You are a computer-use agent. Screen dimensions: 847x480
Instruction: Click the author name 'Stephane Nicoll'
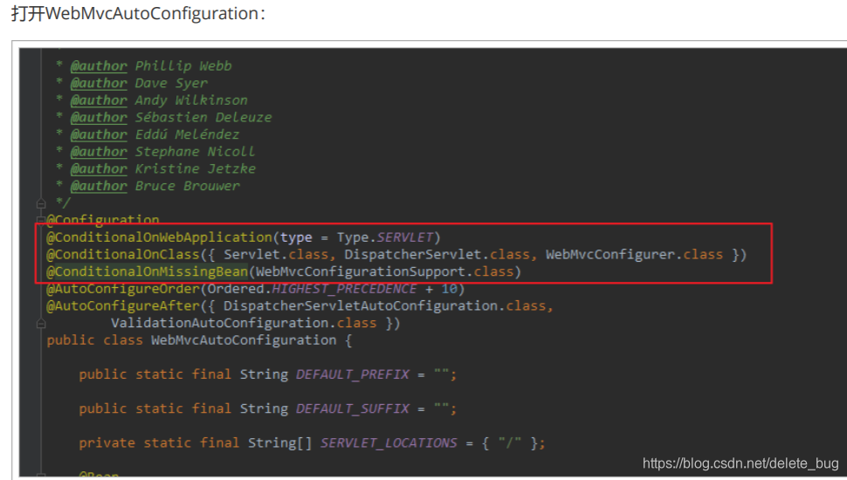195,152
